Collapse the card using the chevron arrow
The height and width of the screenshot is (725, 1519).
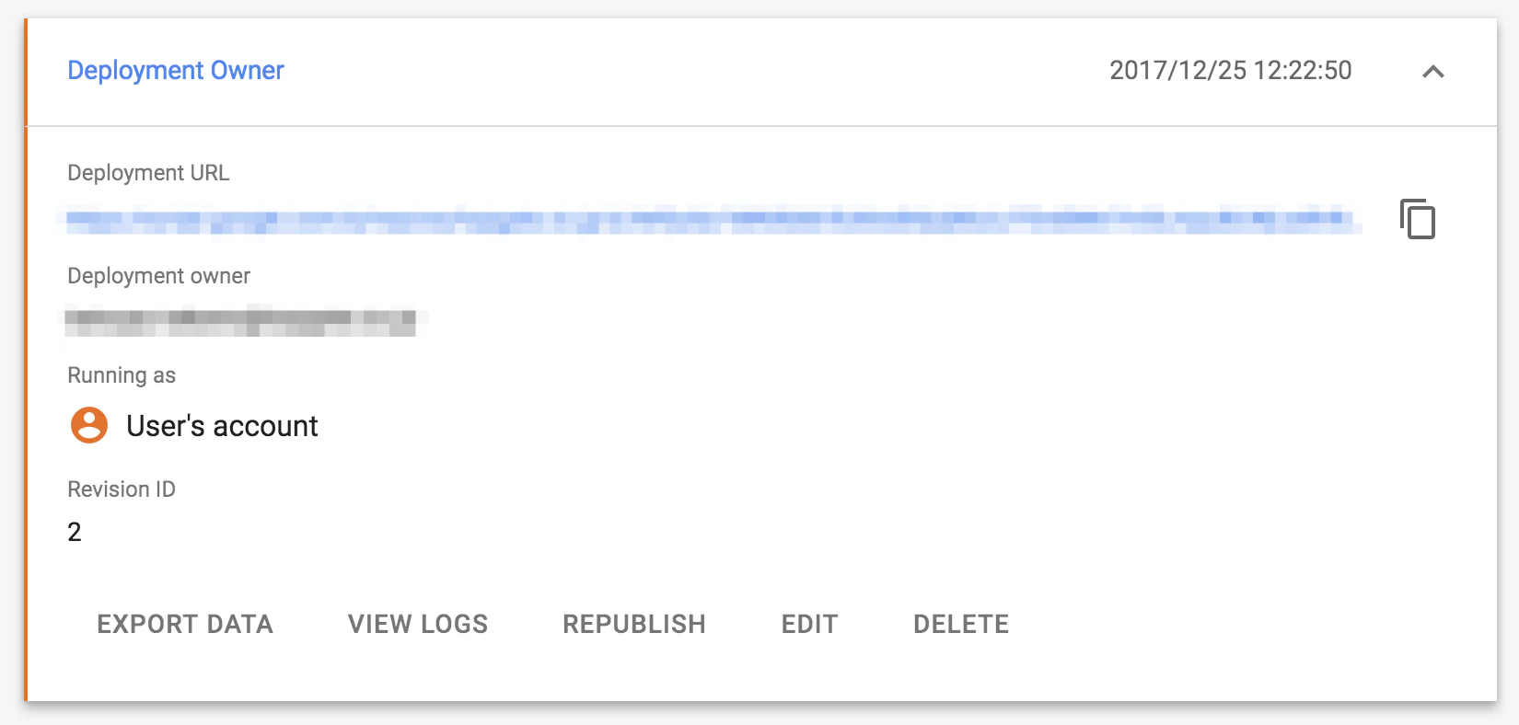1433,71
